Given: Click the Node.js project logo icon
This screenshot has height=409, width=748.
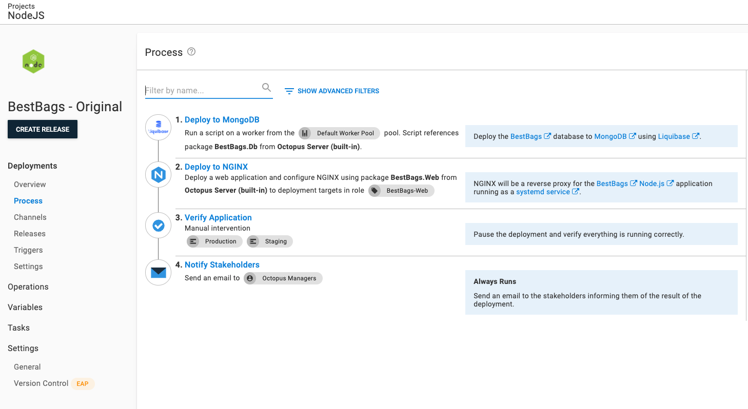Looking at the screenshot, I should (33, 61).
